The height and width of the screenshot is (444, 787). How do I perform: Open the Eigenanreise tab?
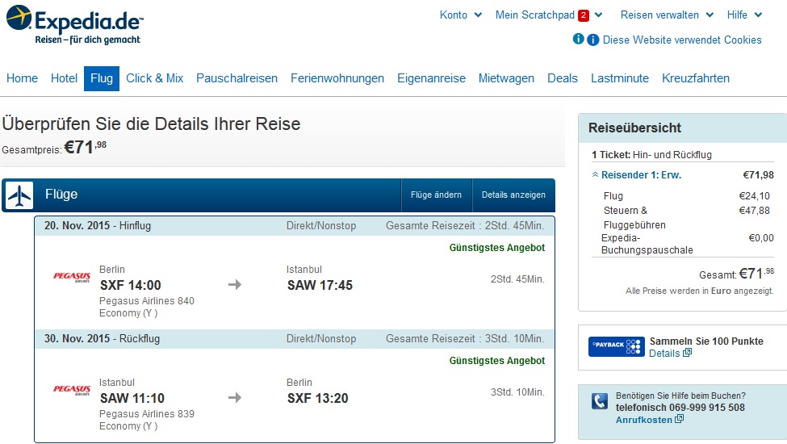pyautogui.click(x=432, y=78)
